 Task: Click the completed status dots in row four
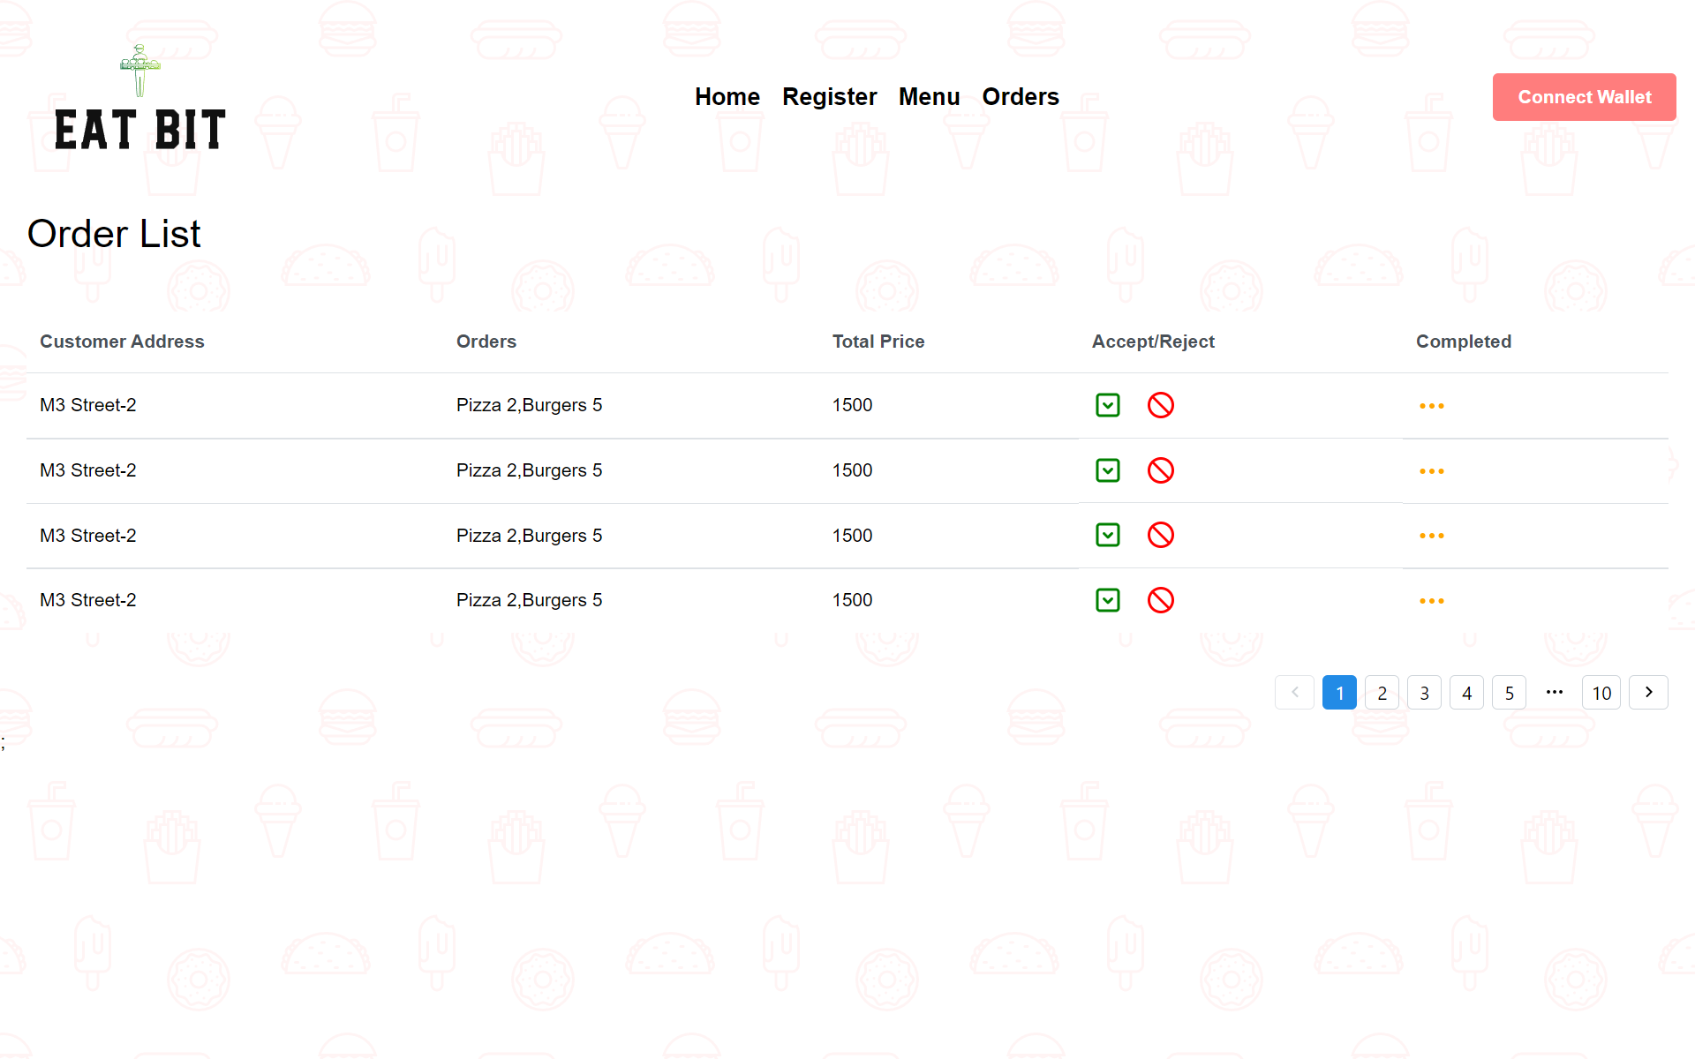1431,601
